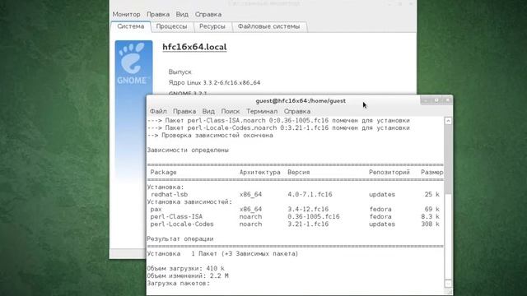Screen dimensions: 527x296
Task: Click the Объем загрузки: 410 k line
Action: coord(185,268)
